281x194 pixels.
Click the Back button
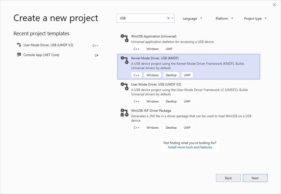click(228, 178)
